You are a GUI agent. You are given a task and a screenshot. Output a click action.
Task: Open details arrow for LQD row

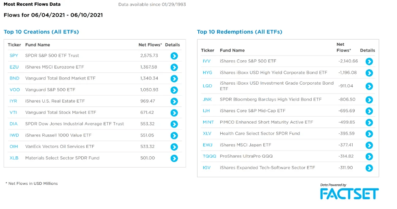[x=369, y=86]
